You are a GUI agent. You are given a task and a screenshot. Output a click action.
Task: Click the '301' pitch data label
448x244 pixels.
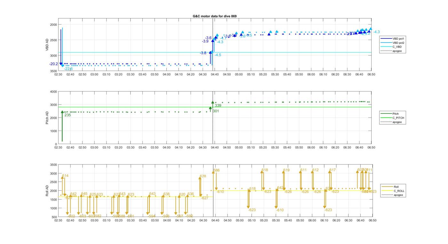click(216, 111)
